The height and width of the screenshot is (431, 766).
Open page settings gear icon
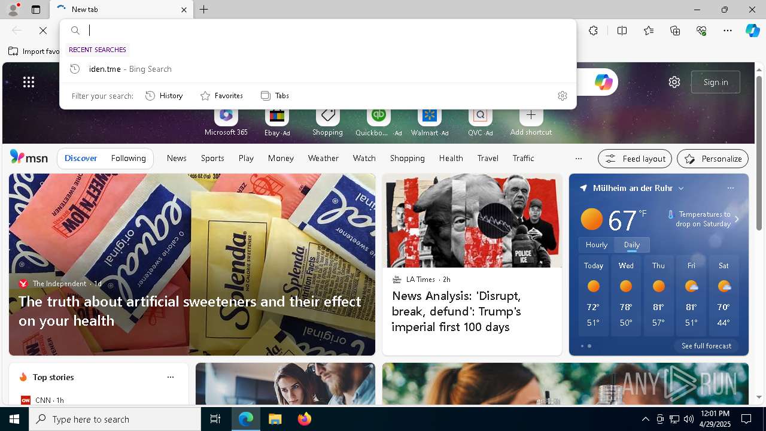[674, 82]
